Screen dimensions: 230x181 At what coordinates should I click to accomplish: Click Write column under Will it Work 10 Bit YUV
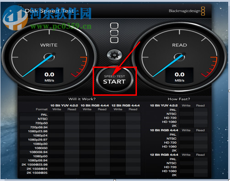pos(57,109)
